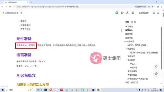This screenshot has height=92, width=164.
Task: Show hidden system tray icons
Action: click(137, 90)
